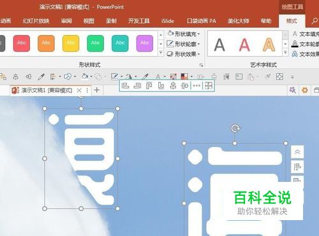Expand the 形状填充 dropdown arrow

click(x=199, y=34)
